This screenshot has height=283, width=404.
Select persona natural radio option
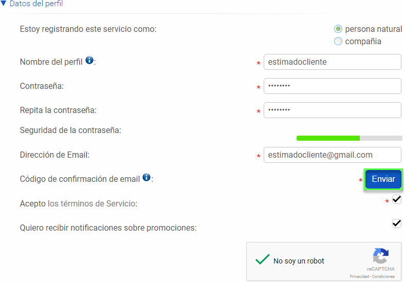338,29
